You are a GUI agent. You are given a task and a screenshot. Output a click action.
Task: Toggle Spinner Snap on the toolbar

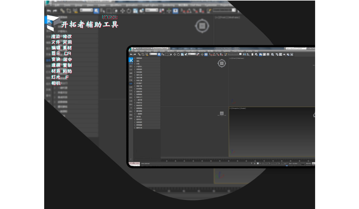[x=222, y=54]
